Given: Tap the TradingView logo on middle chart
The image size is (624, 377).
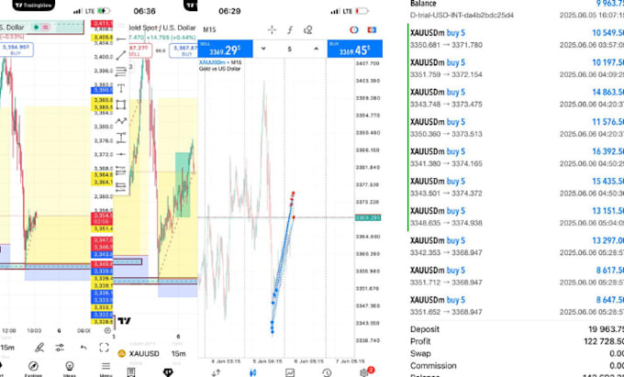Looking at the screenshot, I should pyautogui.click(x=124, y=321).
